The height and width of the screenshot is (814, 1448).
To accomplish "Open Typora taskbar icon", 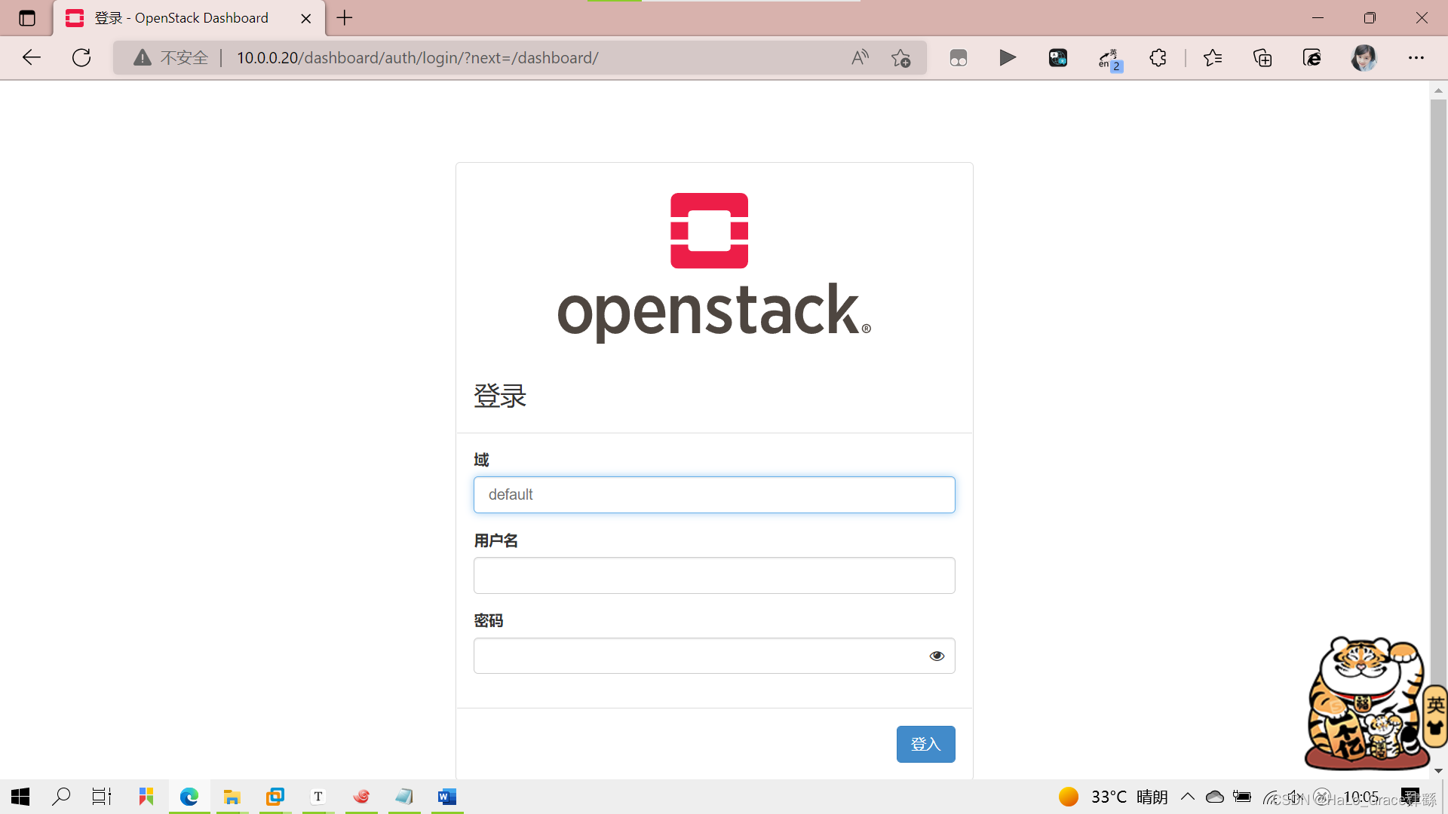I will pos(318,797).
